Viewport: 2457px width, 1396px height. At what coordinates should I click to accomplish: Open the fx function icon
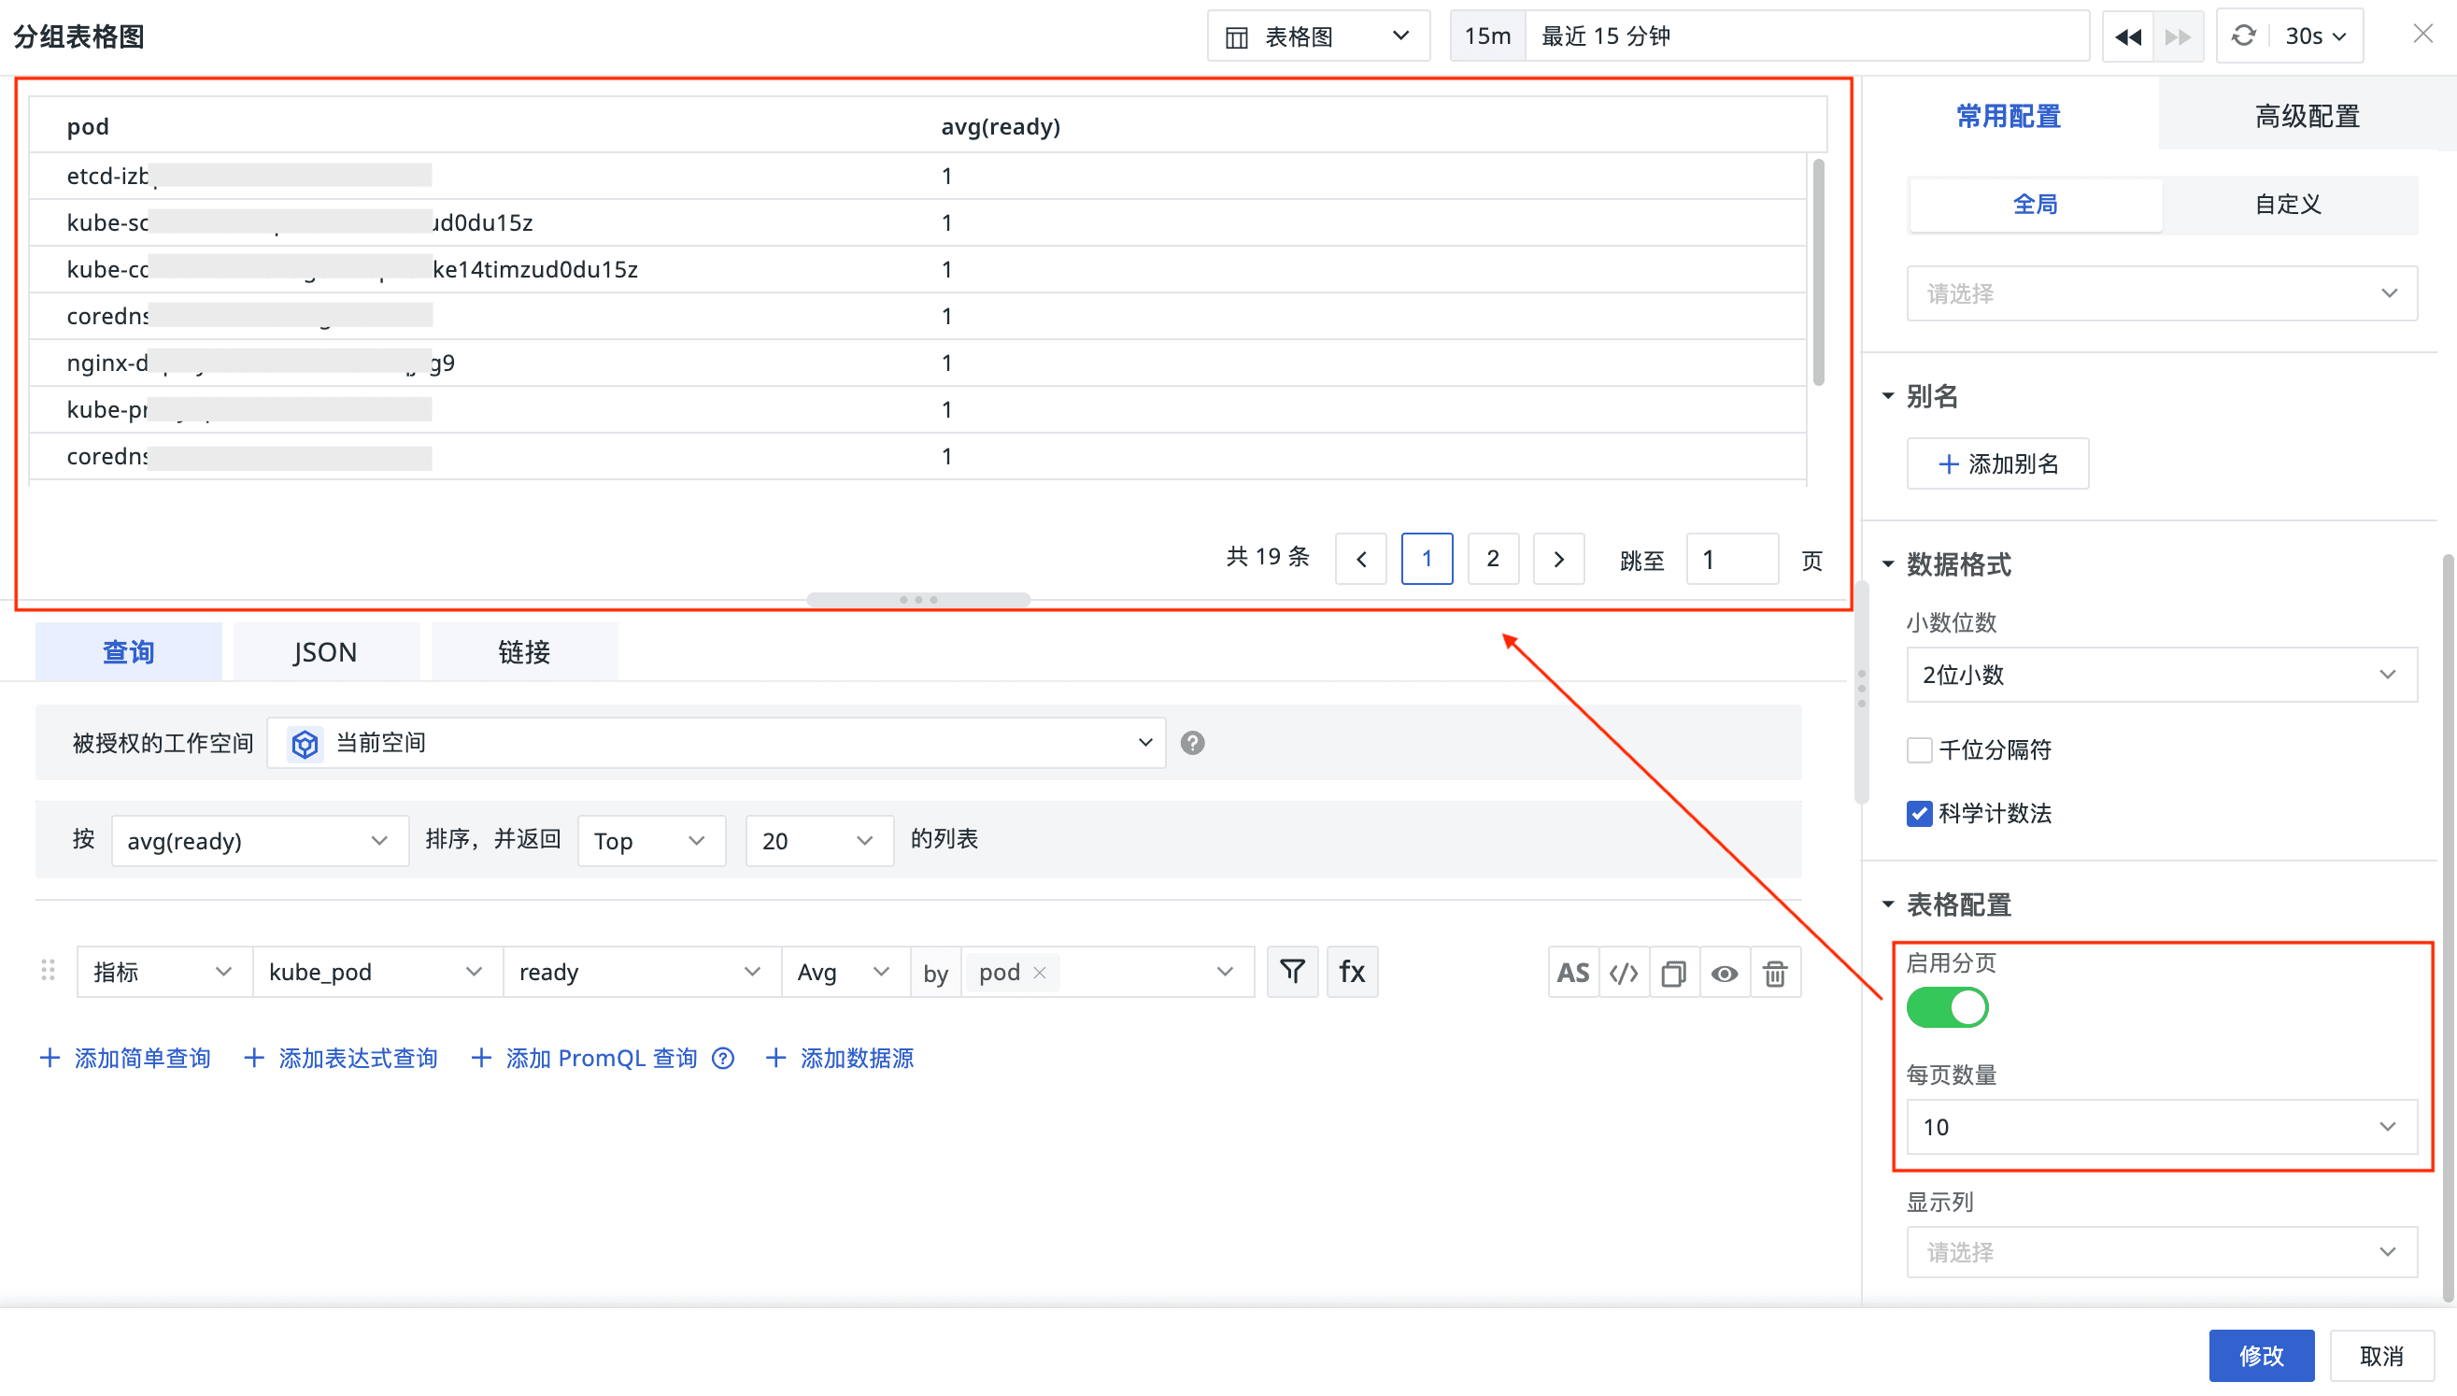click(x=1352, y=972)
